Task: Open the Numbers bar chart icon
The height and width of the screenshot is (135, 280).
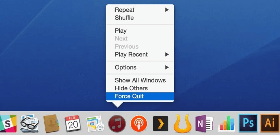Action: pyautogui.click(x=226, y=124)
